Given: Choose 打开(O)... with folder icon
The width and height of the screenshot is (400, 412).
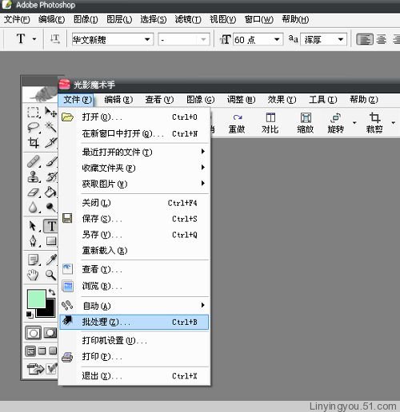Looking at the screenshot, I should (x=134, y=117).
